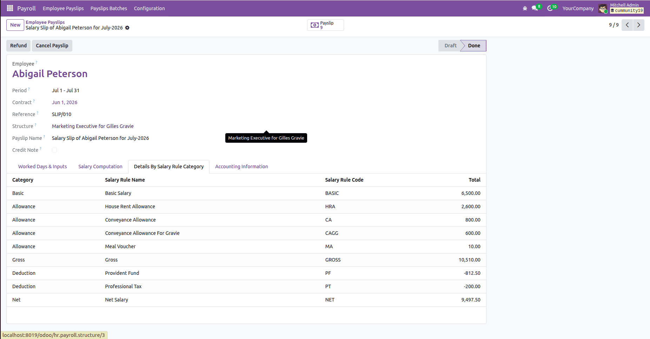Go to previous record arrow
The height and width of the screenshot is (339, 650).
(x=627, y=25)
